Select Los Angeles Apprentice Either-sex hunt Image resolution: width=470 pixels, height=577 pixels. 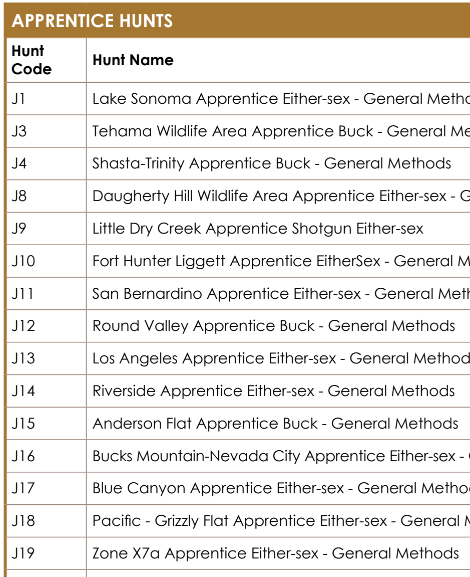pos(281,358)
